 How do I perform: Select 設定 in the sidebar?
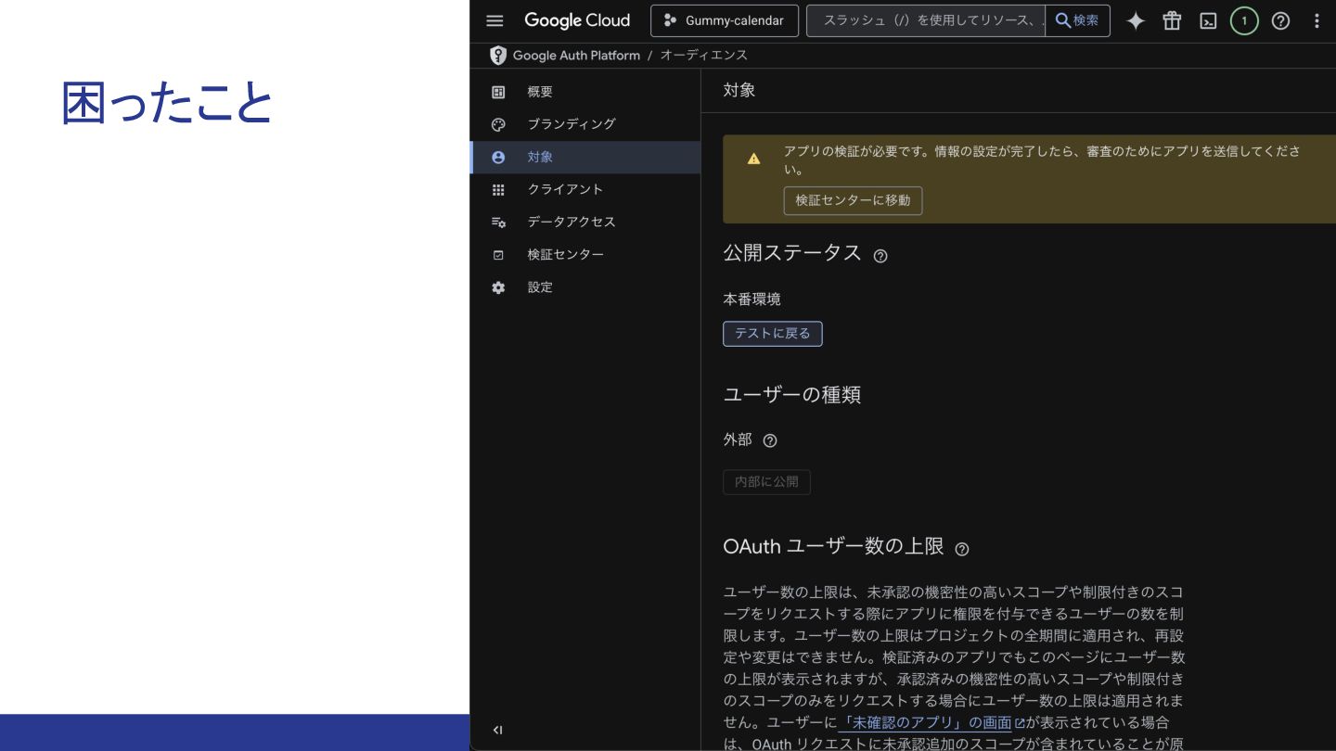click(585, 287)
